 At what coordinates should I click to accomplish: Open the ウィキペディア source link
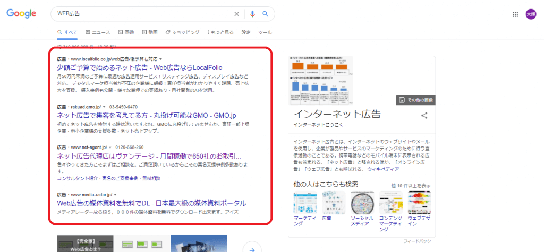coord(383,169)
